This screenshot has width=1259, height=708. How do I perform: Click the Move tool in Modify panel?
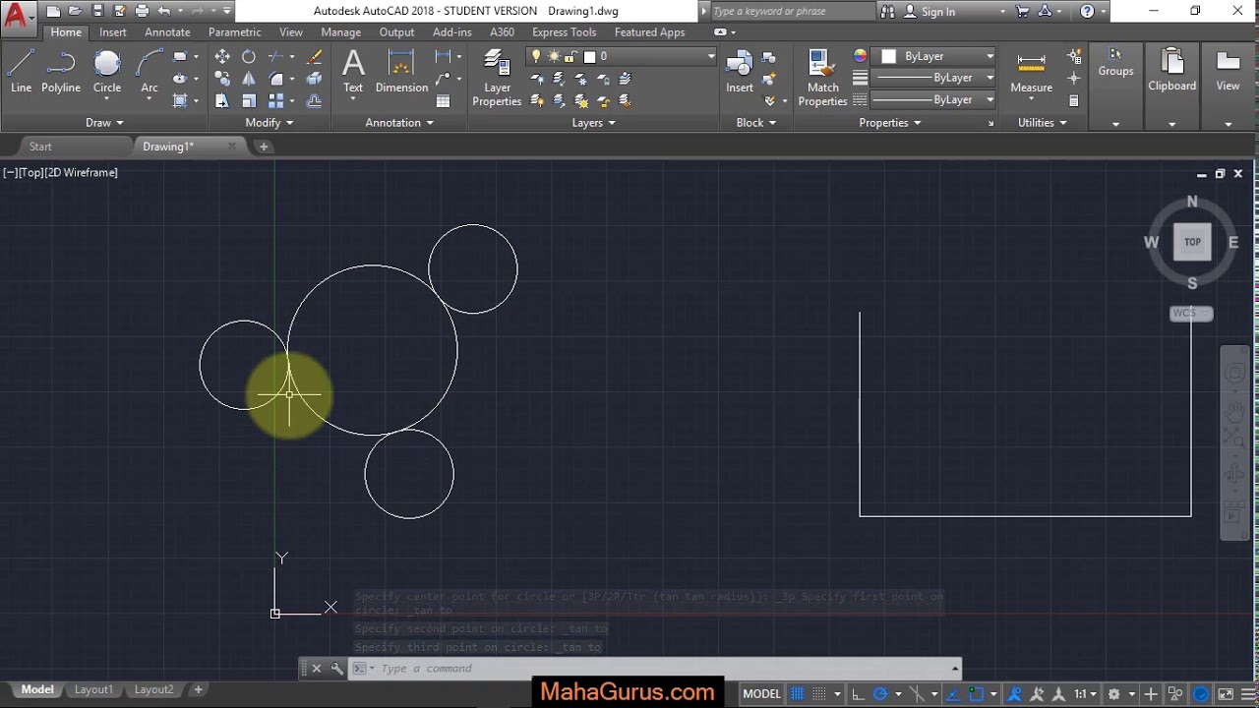click(x=222, y=57)
